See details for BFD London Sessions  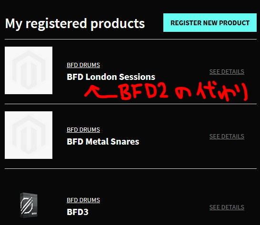point(227,72)
